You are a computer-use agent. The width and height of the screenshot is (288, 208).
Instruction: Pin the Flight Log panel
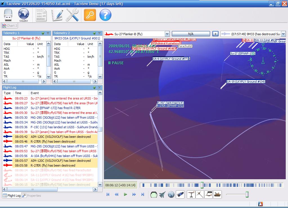click(94, 88)
